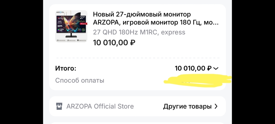Open ARZOPA Official Store page
275x124 pixels.
tap(100, 106)
